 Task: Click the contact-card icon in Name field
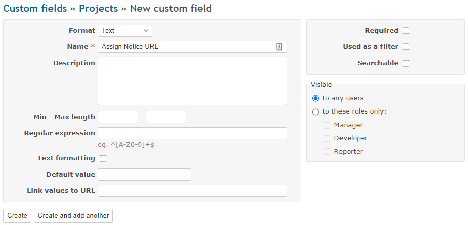pyautogui.click(x=279, y=47)
